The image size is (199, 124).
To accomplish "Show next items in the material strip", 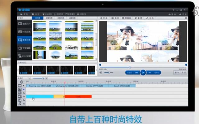I will pos(96,70).
